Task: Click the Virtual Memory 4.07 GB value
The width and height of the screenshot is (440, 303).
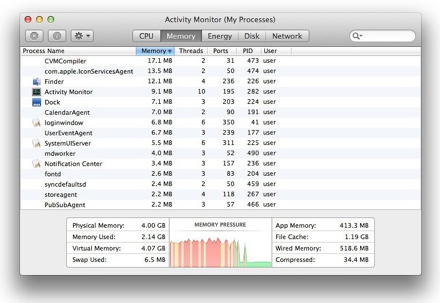Action: 153,248
